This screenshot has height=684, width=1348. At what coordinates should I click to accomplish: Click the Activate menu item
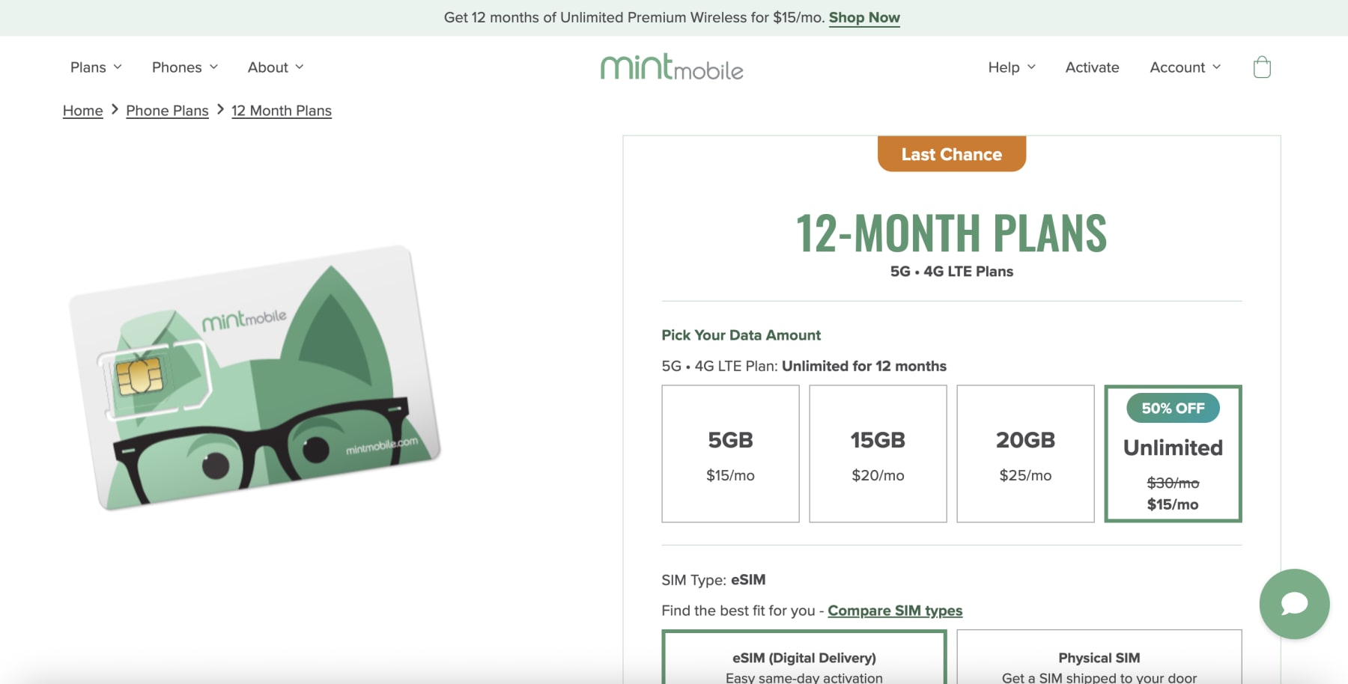[1093, 67]
